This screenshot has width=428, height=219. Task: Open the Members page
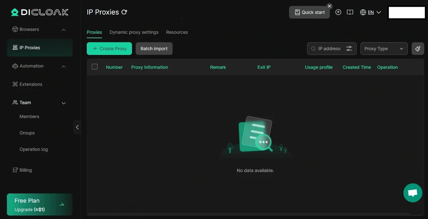(x=29, y=116)
